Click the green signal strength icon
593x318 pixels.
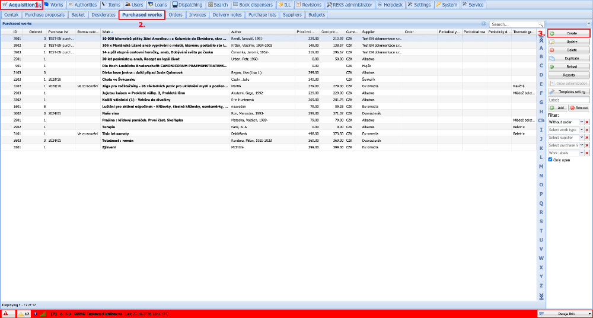point(43,314)
